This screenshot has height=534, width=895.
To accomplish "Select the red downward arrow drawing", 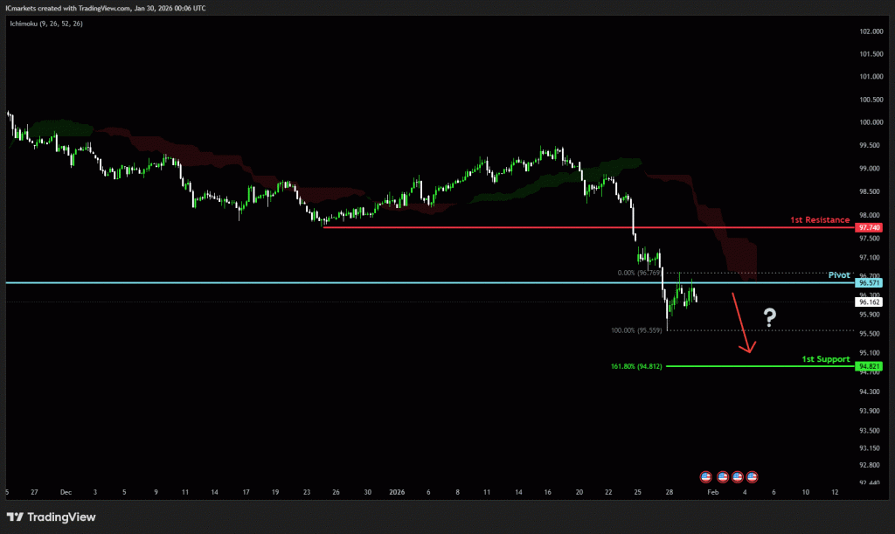I will click(x=741, y=324).
